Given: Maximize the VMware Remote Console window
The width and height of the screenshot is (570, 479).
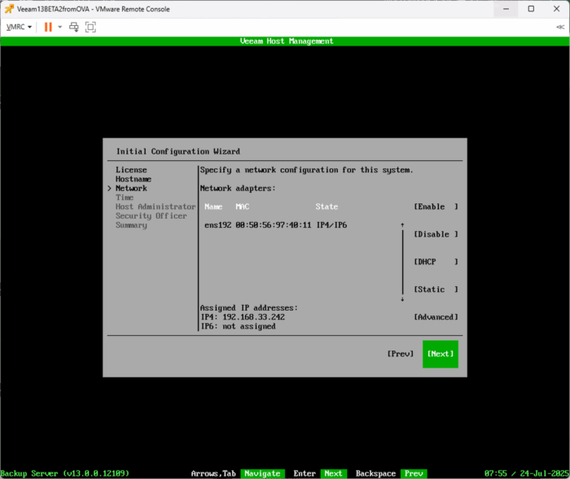Looking at the screenshot, I should (x=531, y=9).
